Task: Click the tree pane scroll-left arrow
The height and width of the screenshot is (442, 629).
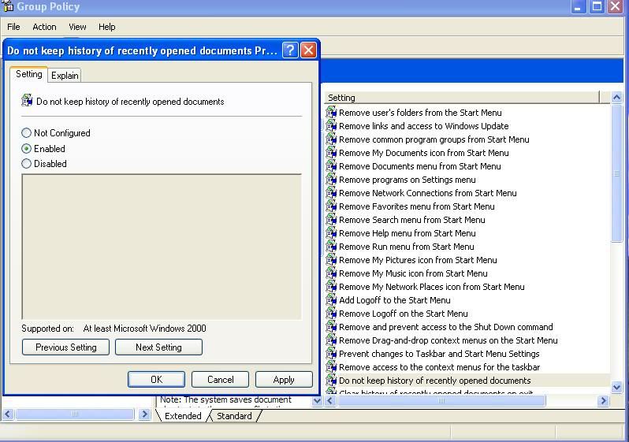Action: coord(8,414)
